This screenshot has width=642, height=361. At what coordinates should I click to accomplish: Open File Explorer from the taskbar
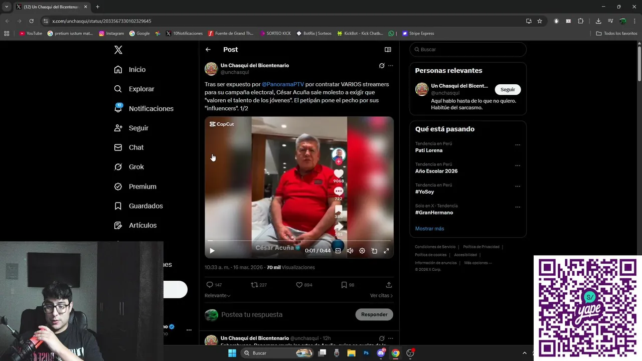point(352,353)
